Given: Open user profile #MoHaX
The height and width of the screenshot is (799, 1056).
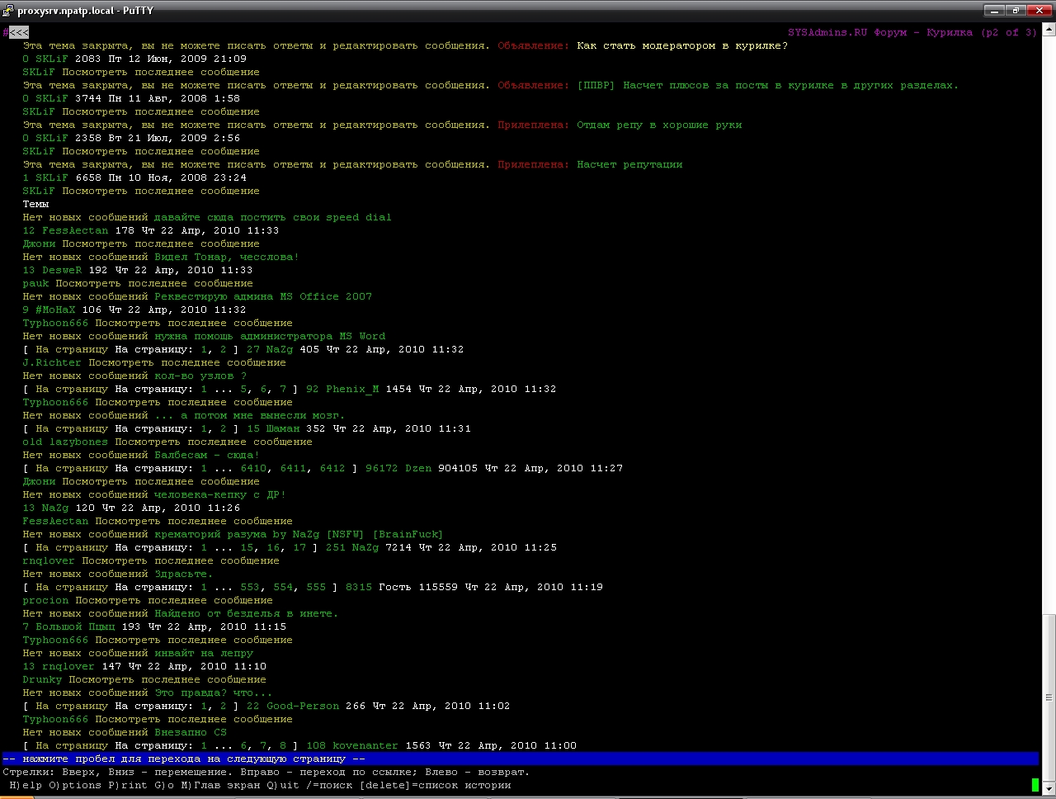Looking at the screenshot, I should (x=55, y=310).
